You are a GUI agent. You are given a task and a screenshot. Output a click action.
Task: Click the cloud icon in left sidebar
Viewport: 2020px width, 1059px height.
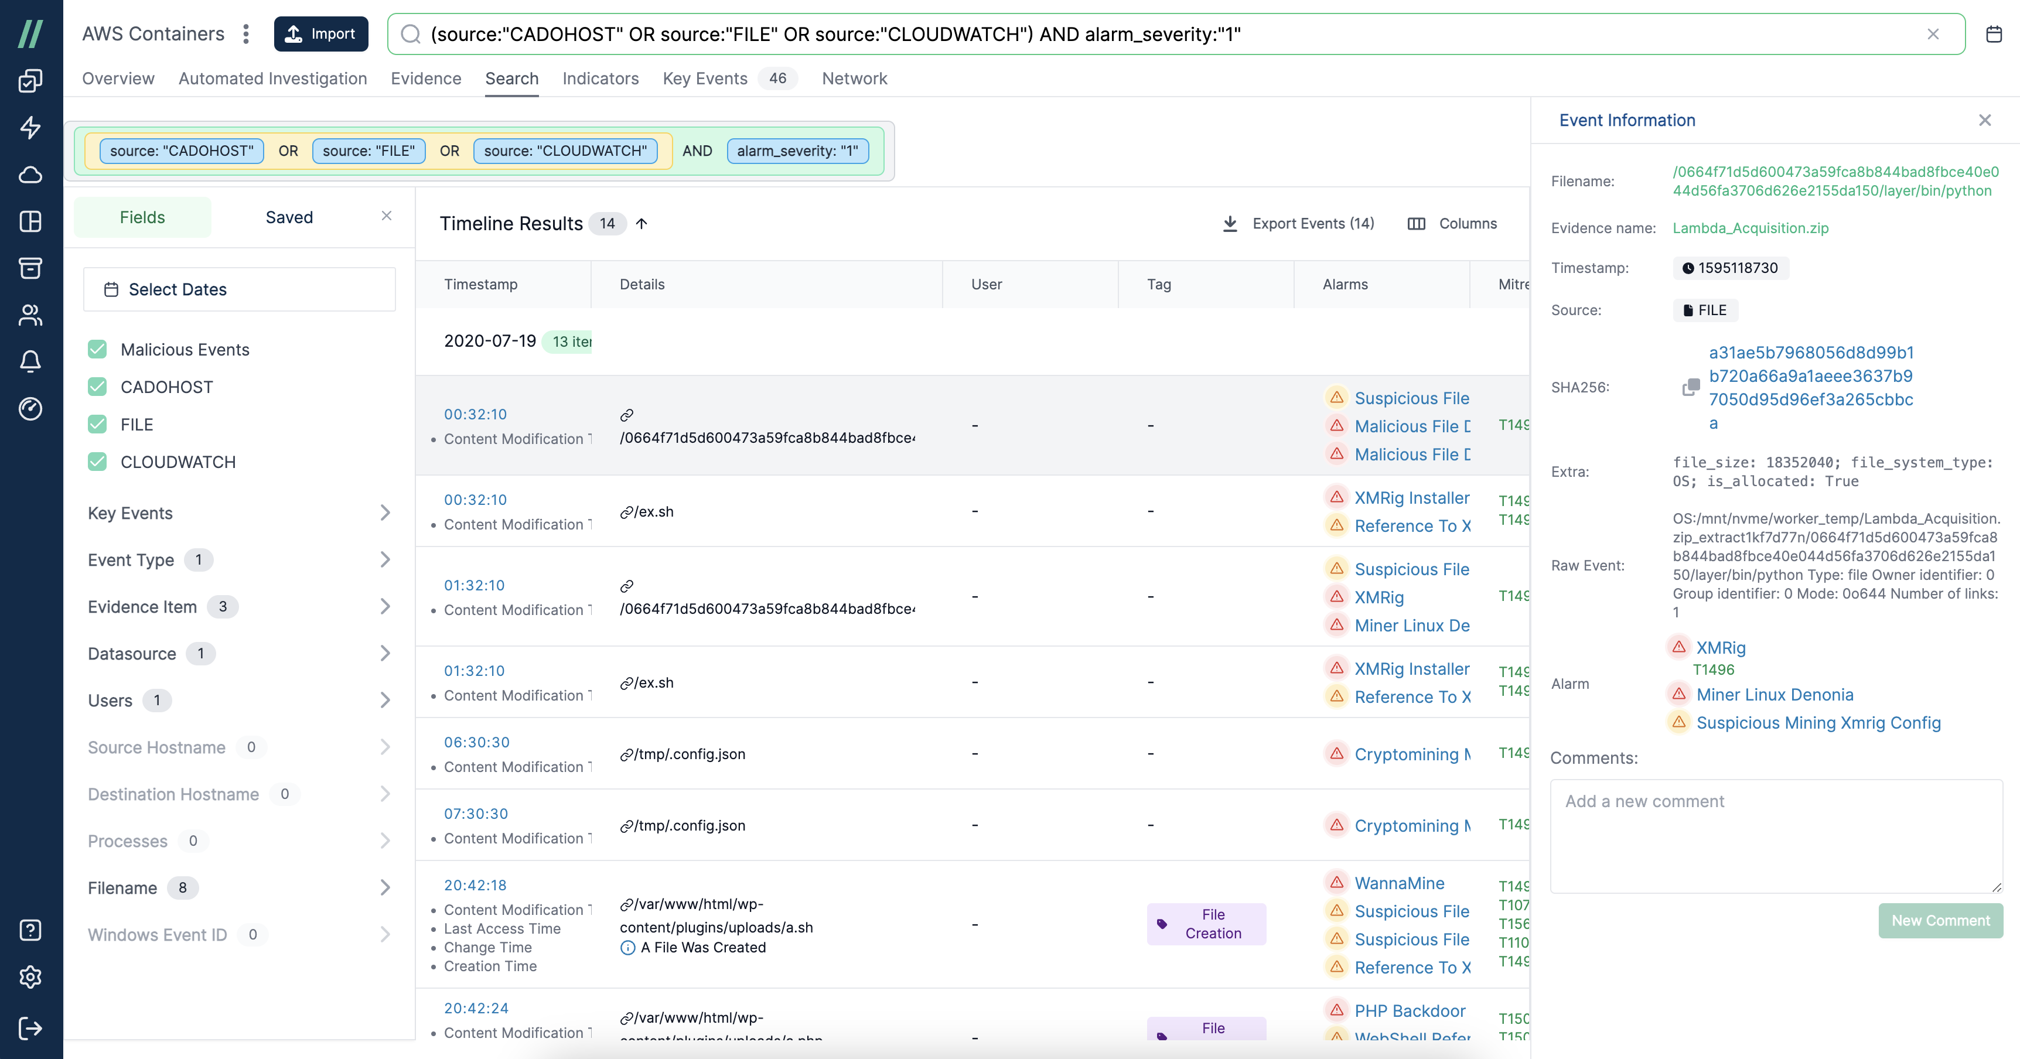30,175
